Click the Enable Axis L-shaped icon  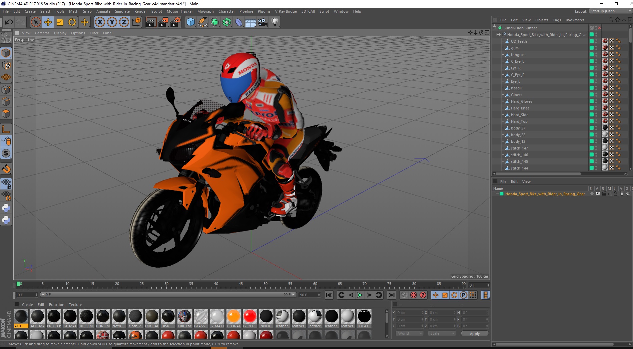(x=6, y=129)
